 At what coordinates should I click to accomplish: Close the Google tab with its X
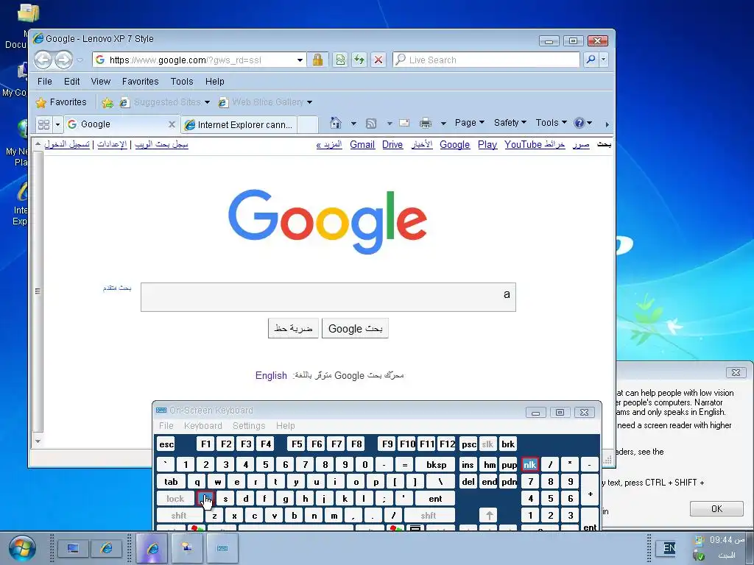172,124
